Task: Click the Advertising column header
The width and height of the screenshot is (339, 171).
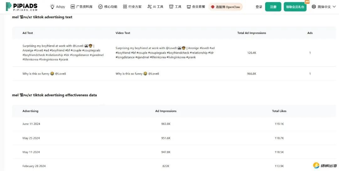Action: pyautogui.click(x=30, y=111)
